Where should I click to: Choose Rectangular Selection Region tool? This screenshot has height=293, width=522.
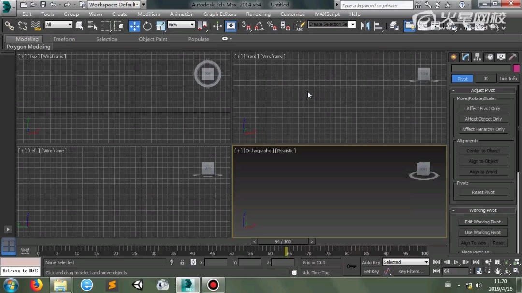click(x=105, y=26)
